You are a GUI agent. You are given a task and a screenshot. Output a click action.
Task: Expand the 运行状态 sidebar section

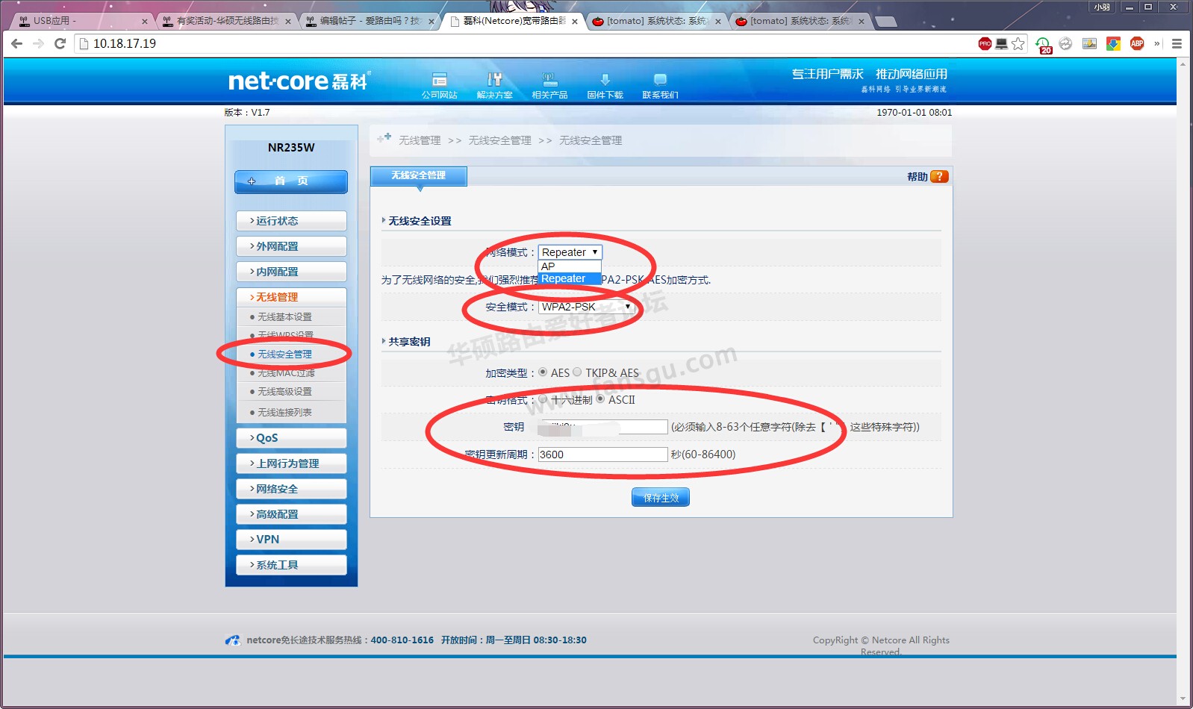(x=291, y=221)
